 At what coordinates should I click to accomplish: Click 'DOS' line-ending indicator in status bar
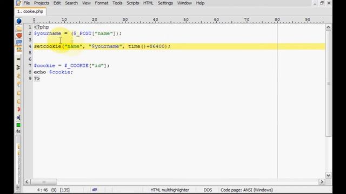(x=208, y=190)
